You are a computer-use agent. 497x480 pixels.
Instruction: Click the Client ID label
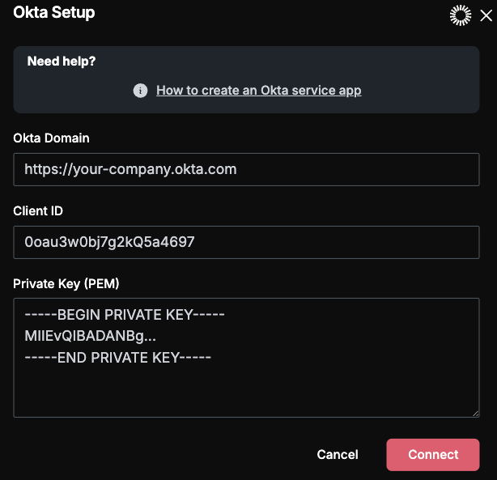point(38,210)
